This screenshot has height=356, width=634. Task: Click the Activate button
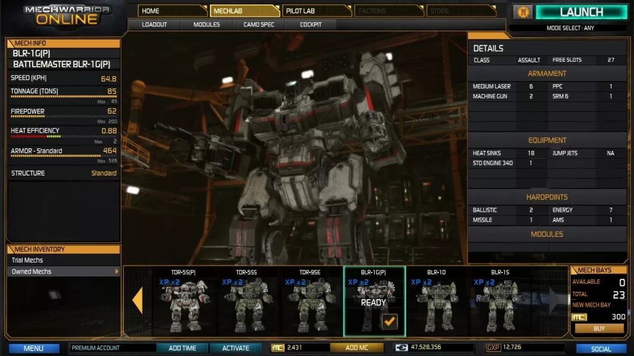point(236,348)
